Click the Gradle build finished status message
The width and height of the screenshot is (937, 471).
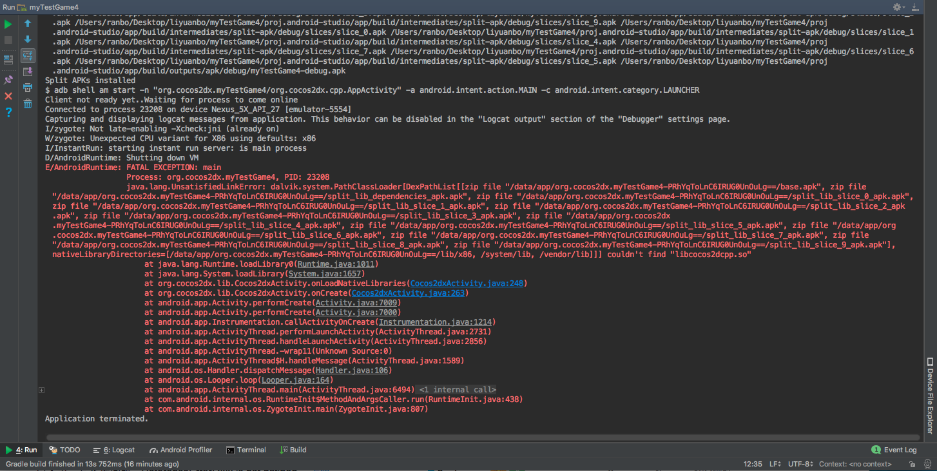tap(92, 464)
